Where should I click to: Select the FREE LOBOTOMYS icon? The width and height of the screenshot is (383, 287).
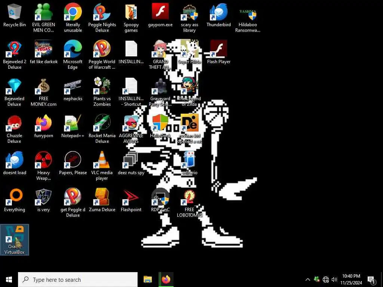pos(190,203)
